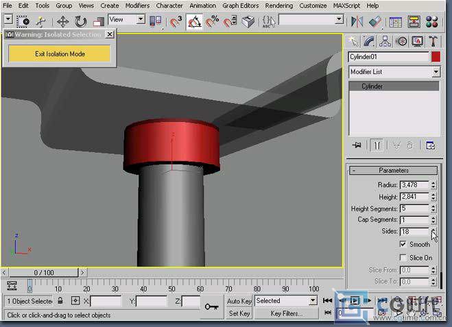This screenshot has height=327, width=452.
Task: Click the Cylinder01 object name field
Action: coord(389,57)
